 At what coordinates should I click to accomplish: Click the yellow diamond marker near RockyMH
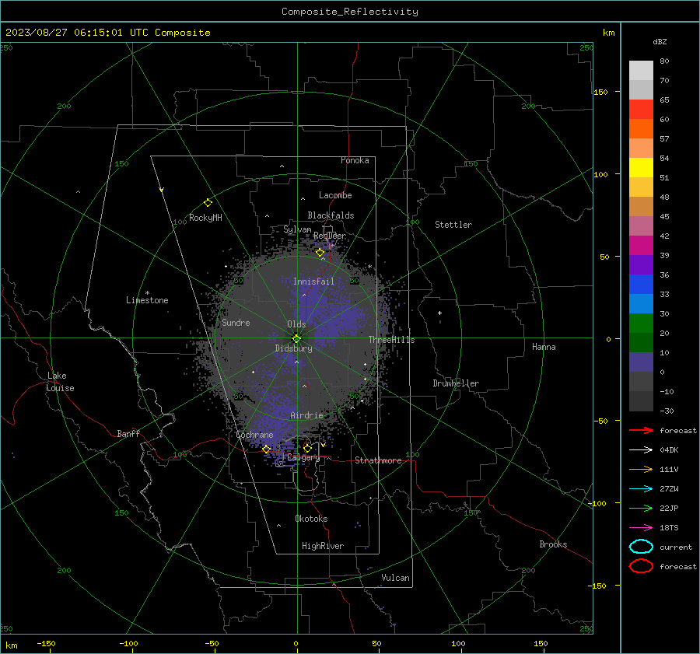pyautogui.click(x=208, y=203)
